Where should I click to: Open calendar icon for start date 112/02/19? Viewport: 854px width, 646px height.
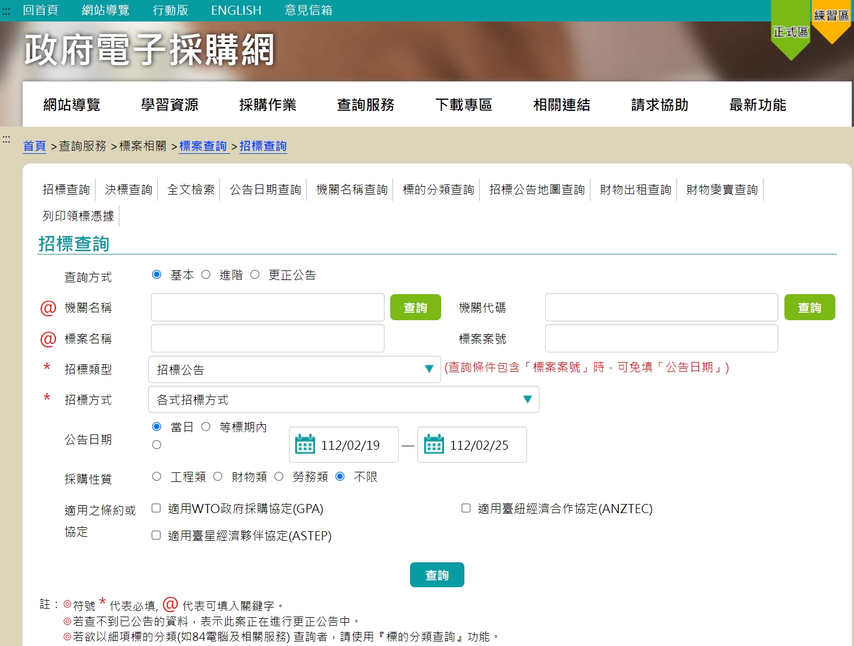coord(305,445)
